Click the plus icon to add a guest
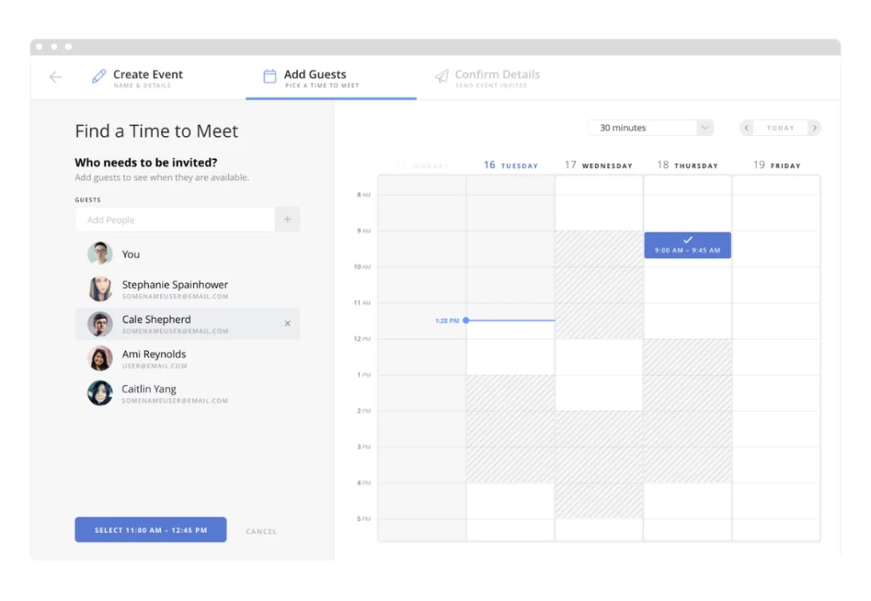Screen dimensions: 871x601 tap(287, 218)
